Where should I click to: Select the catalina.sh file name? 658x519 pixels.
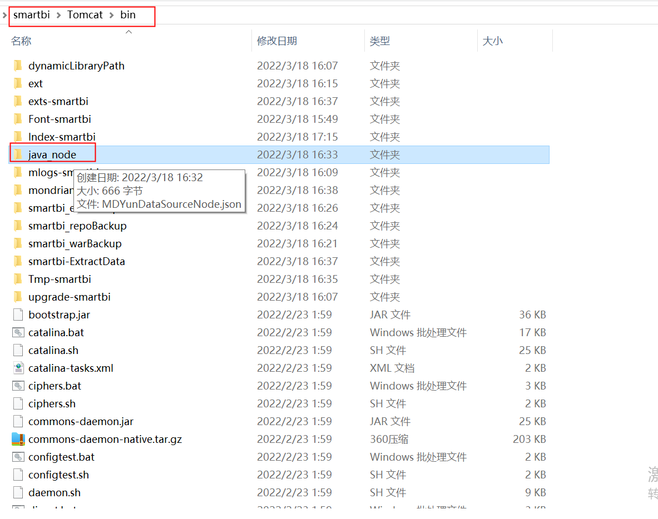tap(53, 351)
